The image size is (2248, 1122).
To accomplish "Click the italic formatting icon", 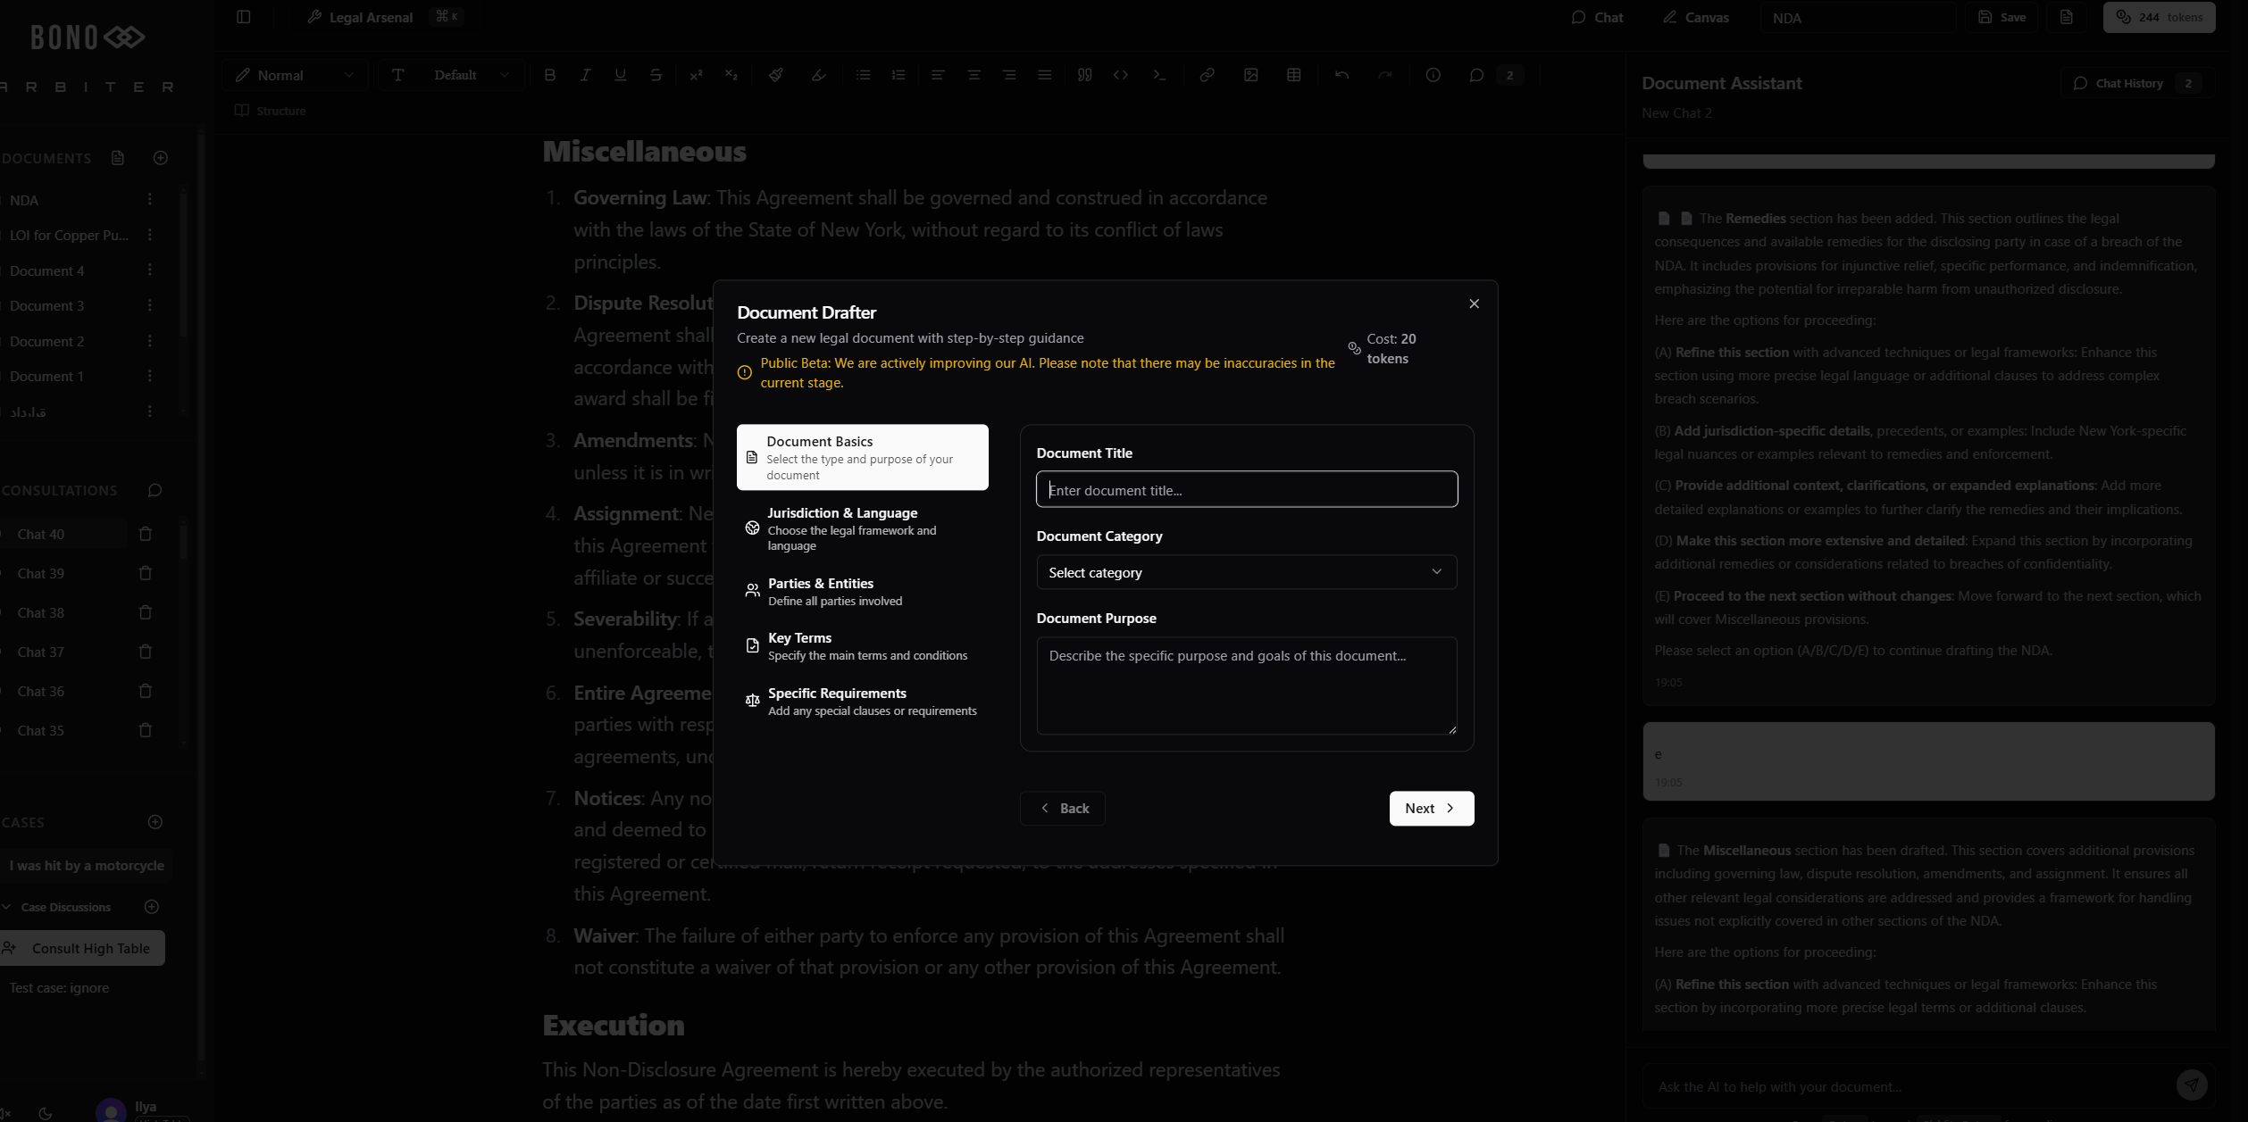I will 585,75.
